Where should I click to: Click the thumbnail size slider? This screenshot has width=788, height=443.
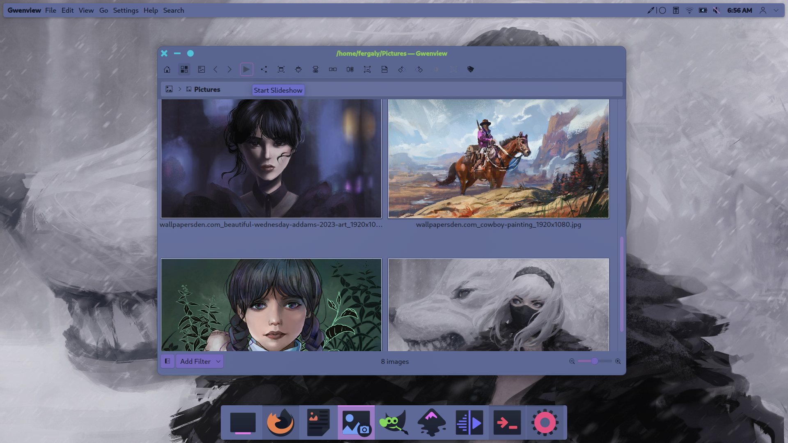(594, 361)
